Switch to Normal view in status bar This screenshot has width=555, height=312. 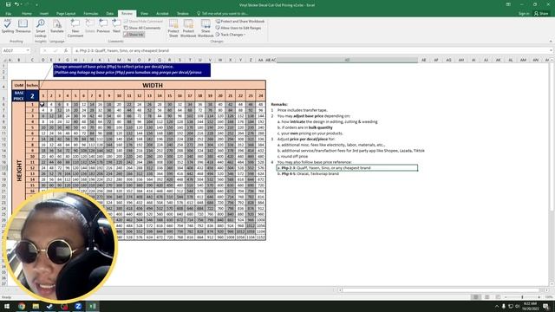tap(476, 297)
